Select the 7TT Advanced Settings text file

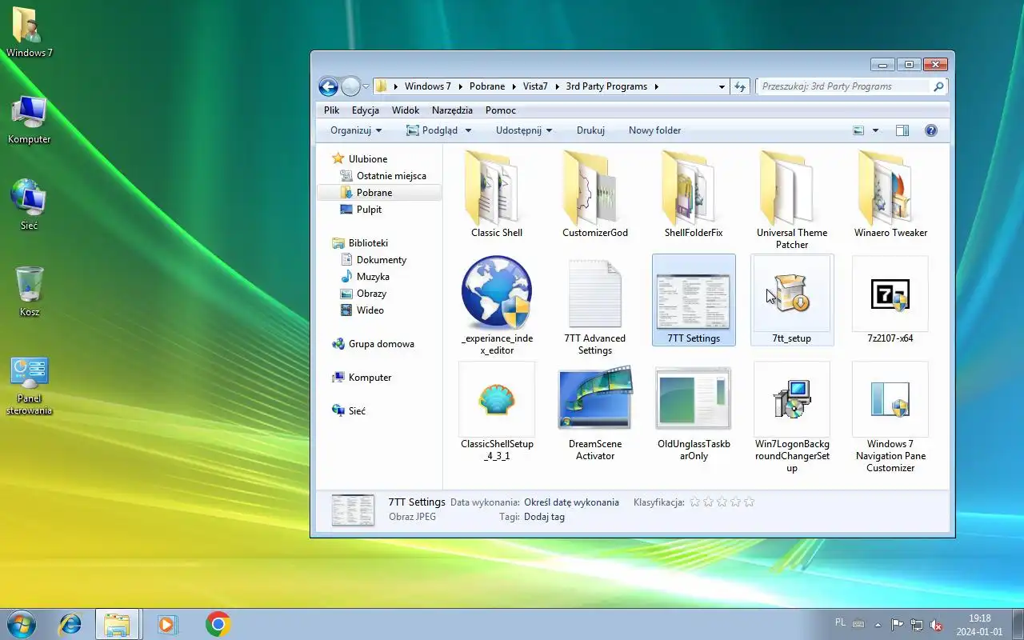coord(595,304)
